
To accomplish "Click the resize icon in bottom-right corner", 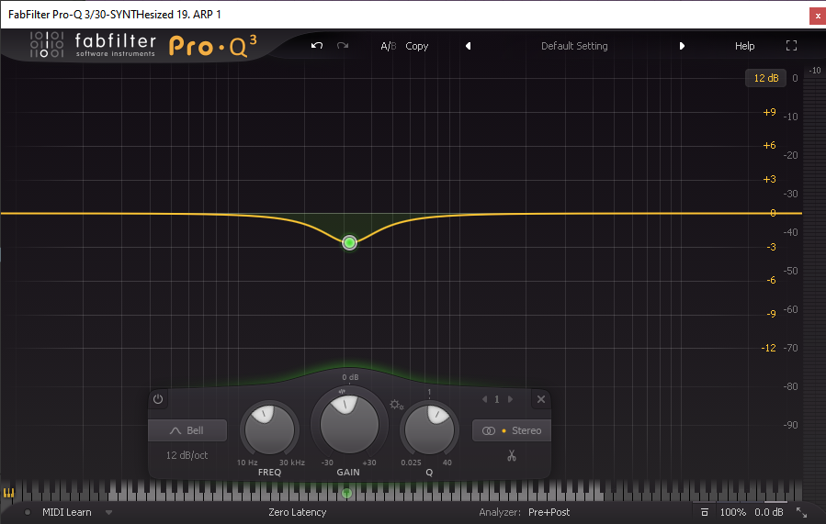I will click(801, 512).
